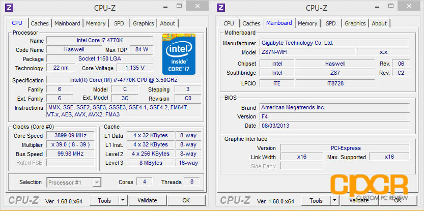The width and height of the screenshot is (424, 211).
Task: Click Level 3 value '8 MBytes'
Action: (150, 163)
